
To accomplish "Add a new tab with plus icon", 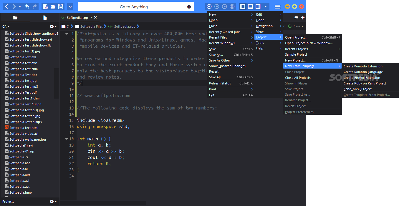I will click(303, 18).
